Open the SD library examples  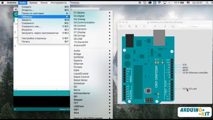pos(92,87)
